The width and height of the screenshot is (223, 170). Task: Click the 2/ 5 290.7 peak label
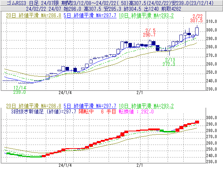149,33
